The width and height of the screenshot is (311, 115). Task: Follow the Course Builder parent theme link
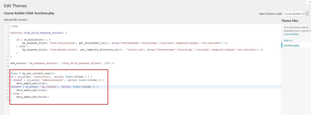tap(291, 34)
